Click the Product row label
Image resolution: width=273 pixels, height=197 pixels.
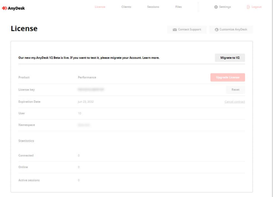point(24,78)
